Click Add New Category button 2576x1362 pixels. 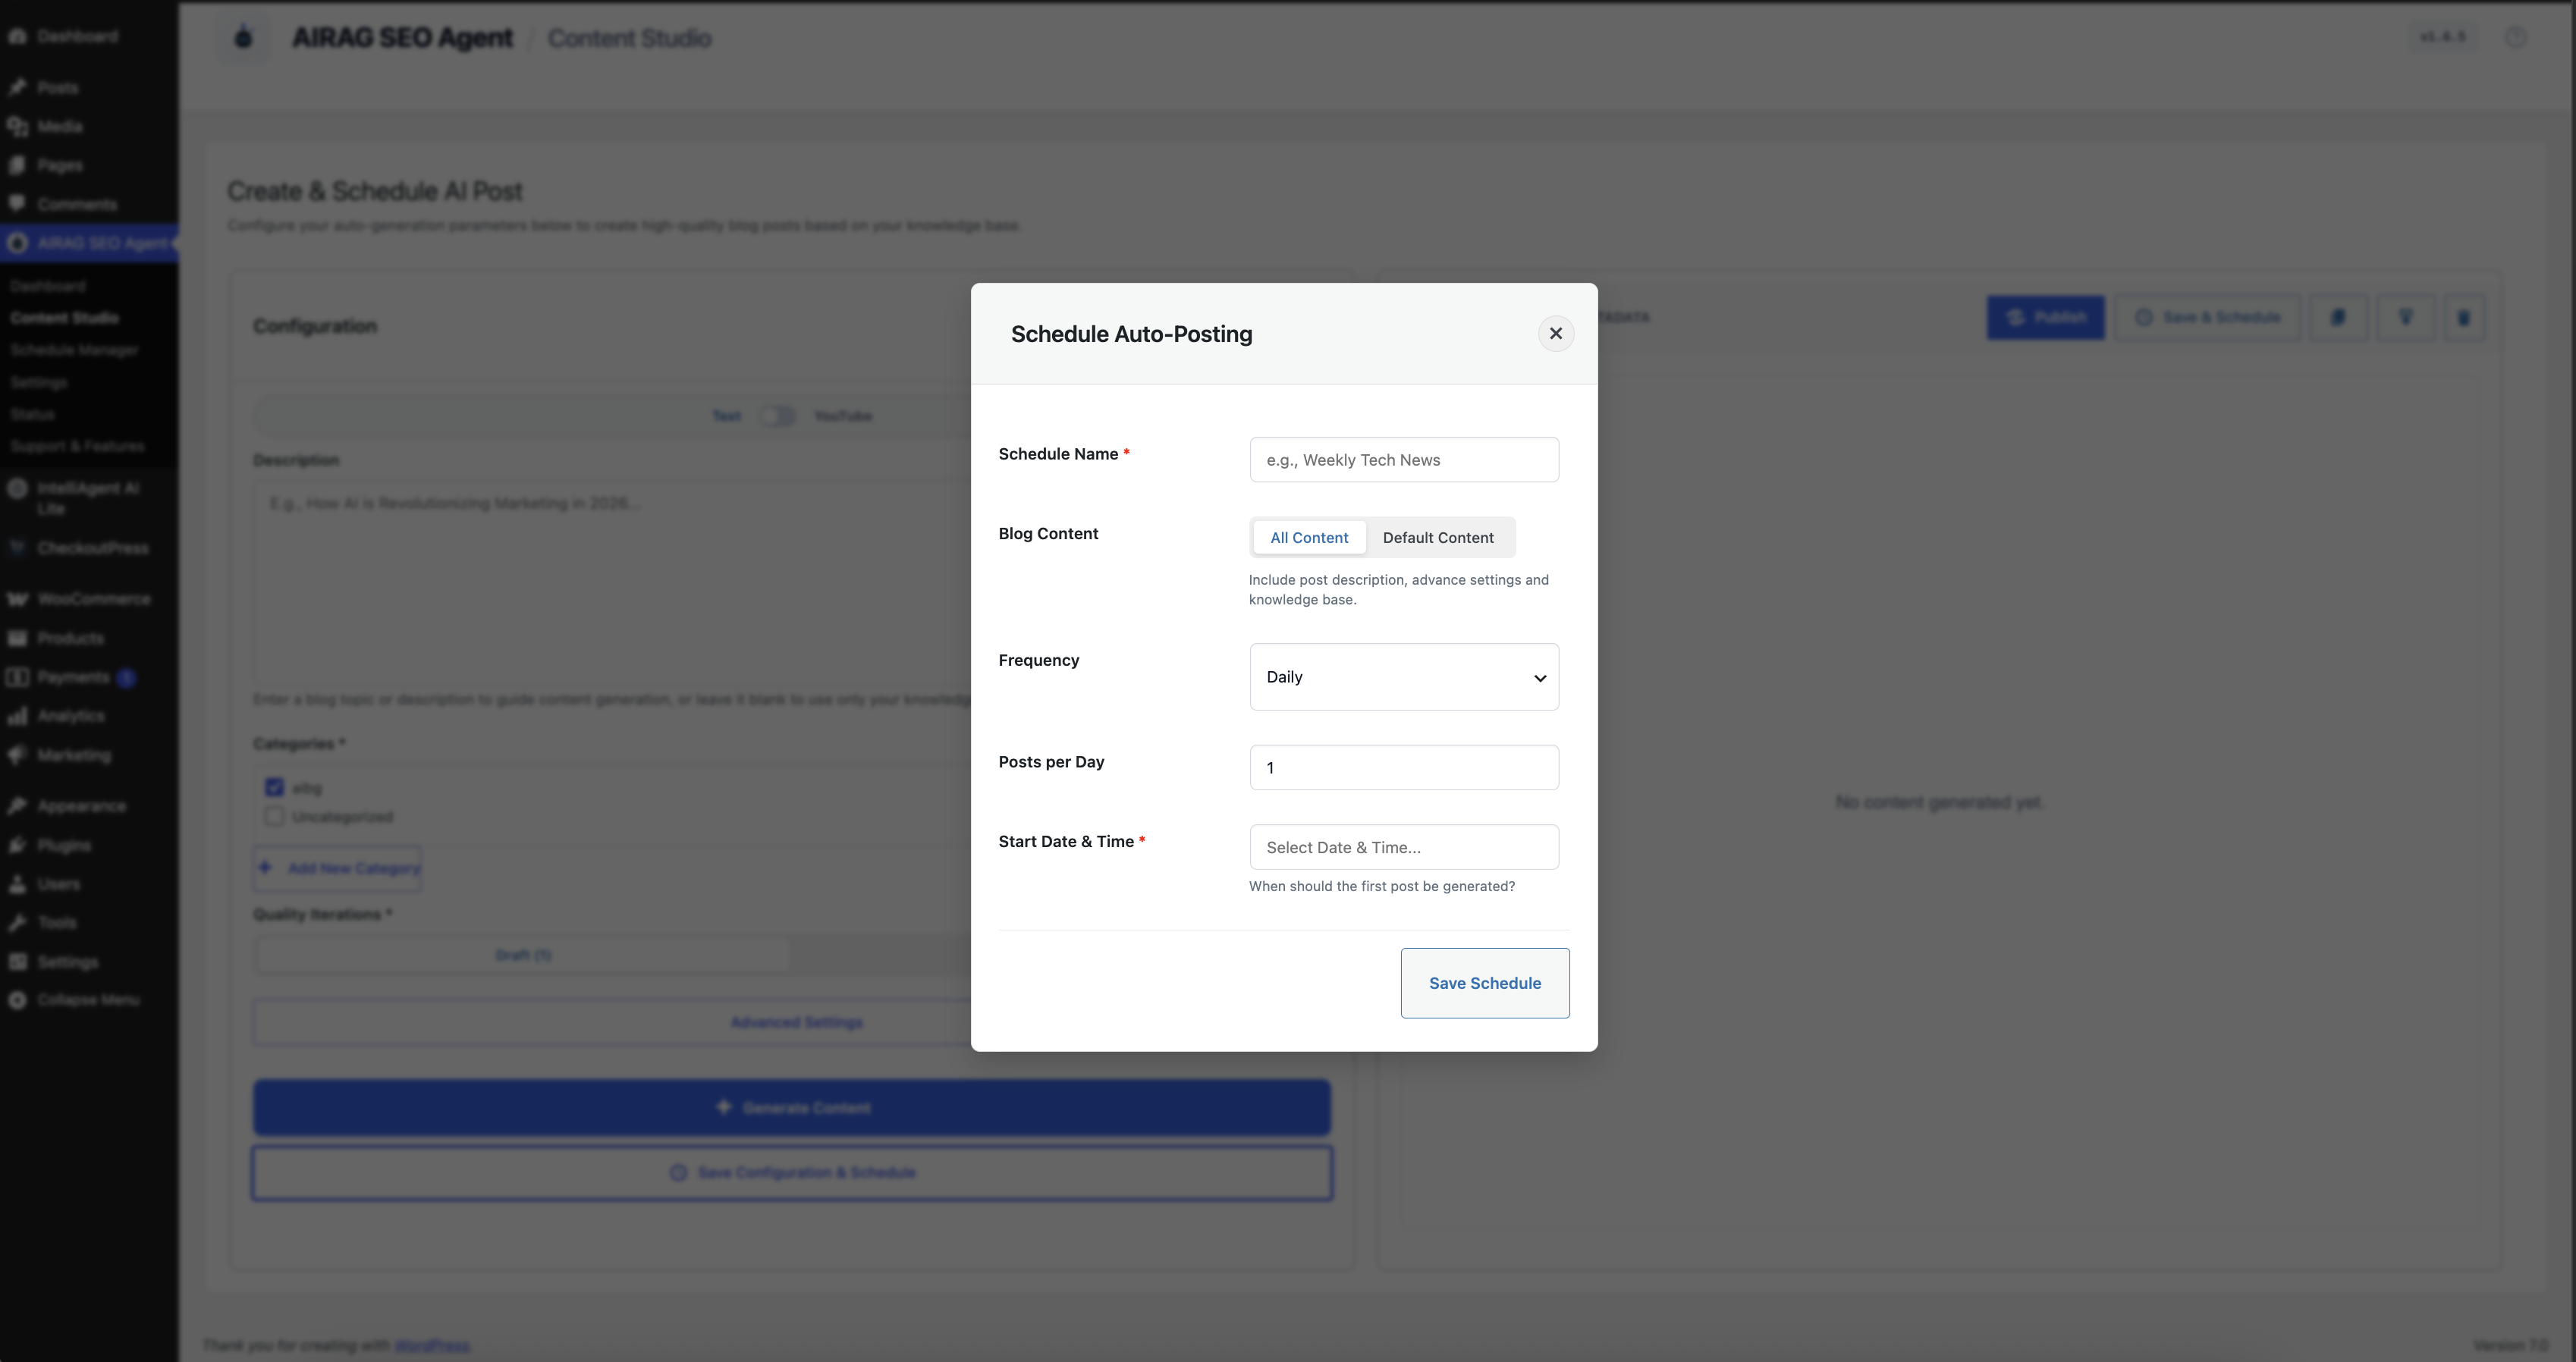pyautogui.click(x=338, y=868)
